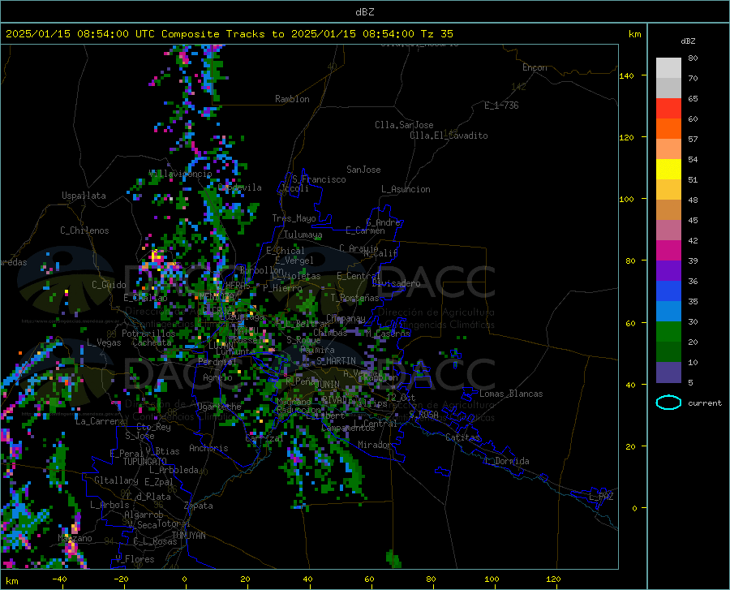Viewport: 730px width, 590px height.
Task: Click the L_Vegas place label
Action: click(104, 342)
